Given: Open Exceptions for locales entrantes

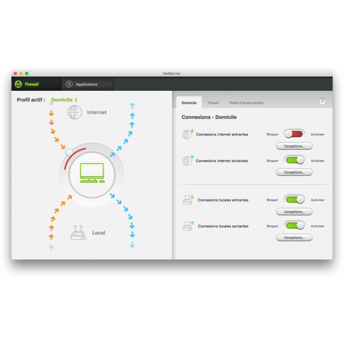Looking at the screenshot, I should tap(294, 212).
